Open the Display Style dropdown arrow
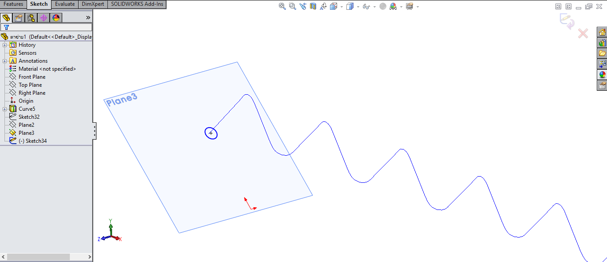The width and height of the screenshot is (607, 262). pyautogui.click(x=358, y=7)
